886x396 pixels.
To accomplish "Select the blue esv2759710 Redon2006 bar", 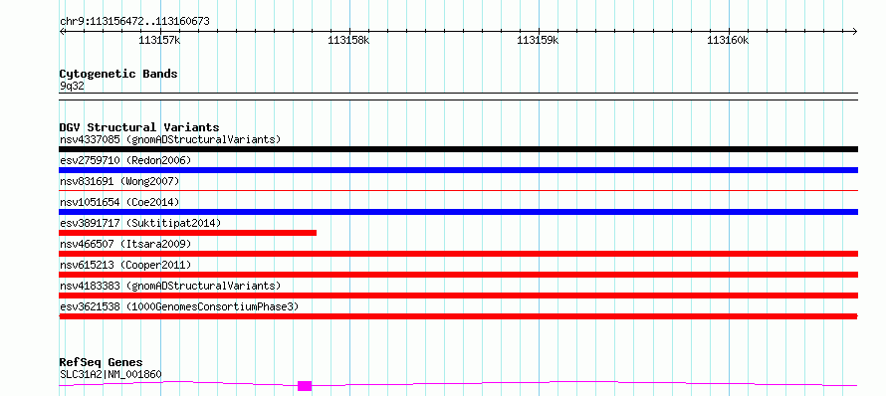I will point(458,170).
